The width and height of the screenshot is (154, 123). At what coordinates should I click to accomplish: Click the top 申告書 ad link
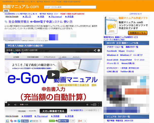pos(69,17)
